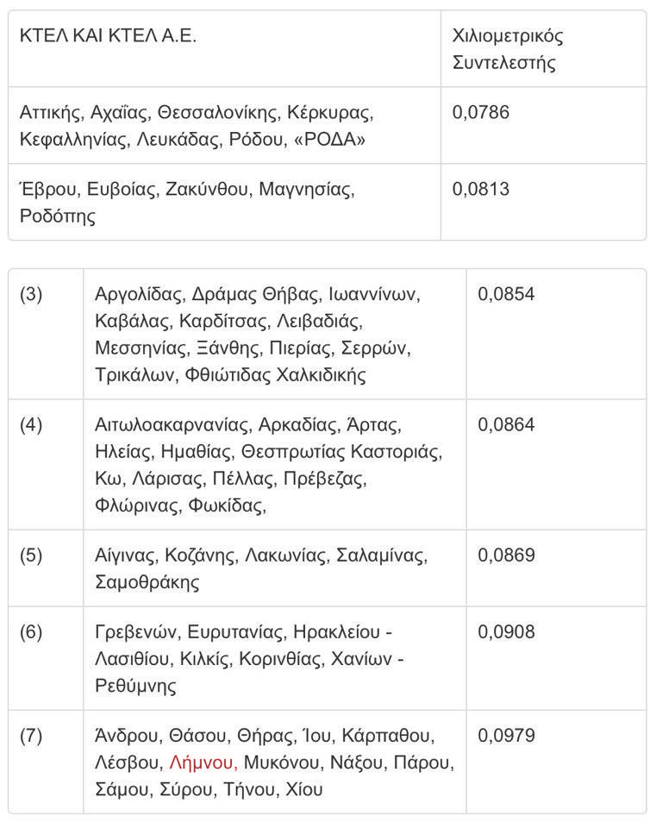Click the row number (5) cell
Image resolution: width=656 pixels, height=828 pixels.
click(x=31, y=555)
